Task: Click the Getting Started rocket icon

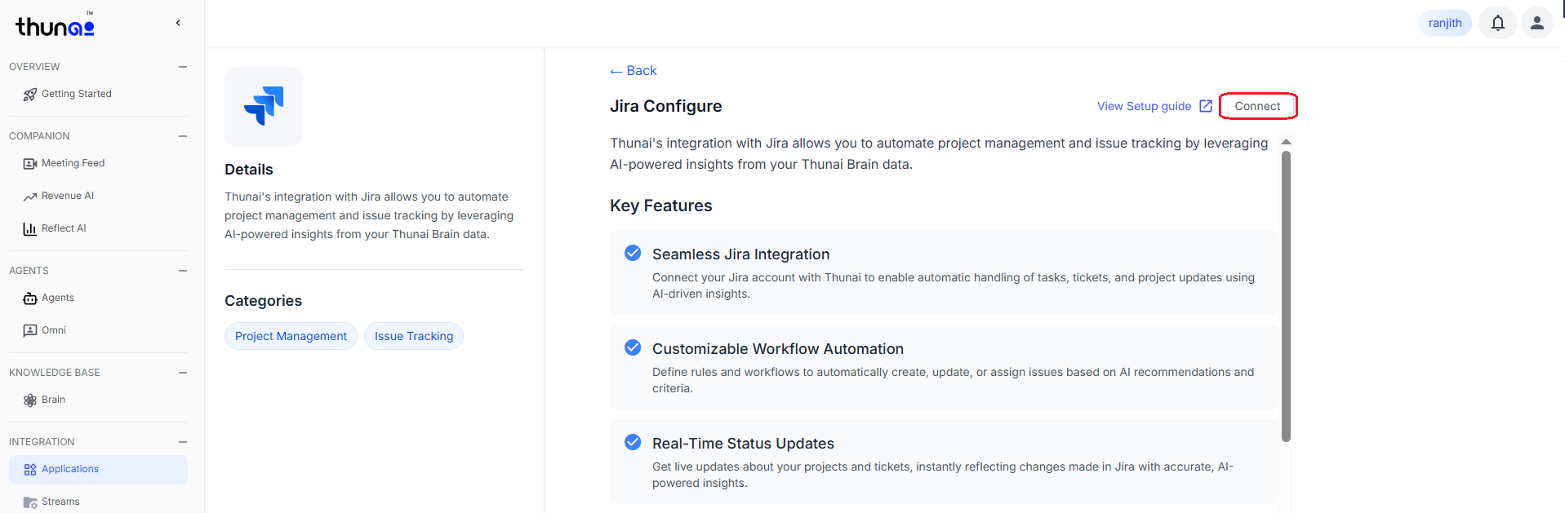Action: coord(30,95)
